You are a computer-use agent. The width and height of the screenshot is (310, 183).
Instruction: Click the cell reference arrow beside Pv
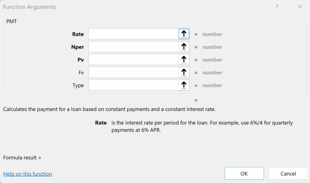(x=184, y=60)
